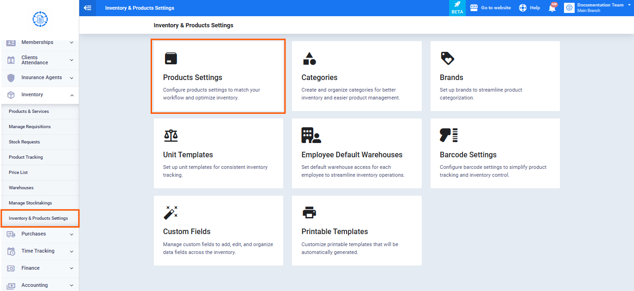634x291 pixels.
Task: Click the Inventory cube icon
Action: click(x=11, y=95)
